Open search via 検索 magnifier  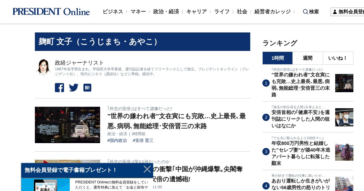coord(311,12)
